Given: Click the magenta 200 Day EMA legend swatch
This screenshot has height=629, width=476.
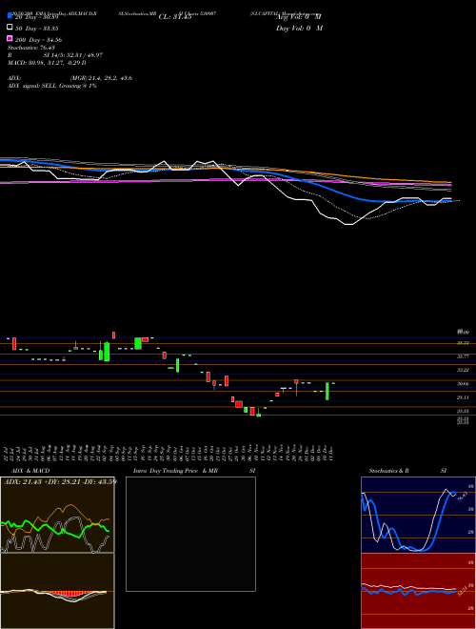Looking at the screenshot, I should point(10,38).
